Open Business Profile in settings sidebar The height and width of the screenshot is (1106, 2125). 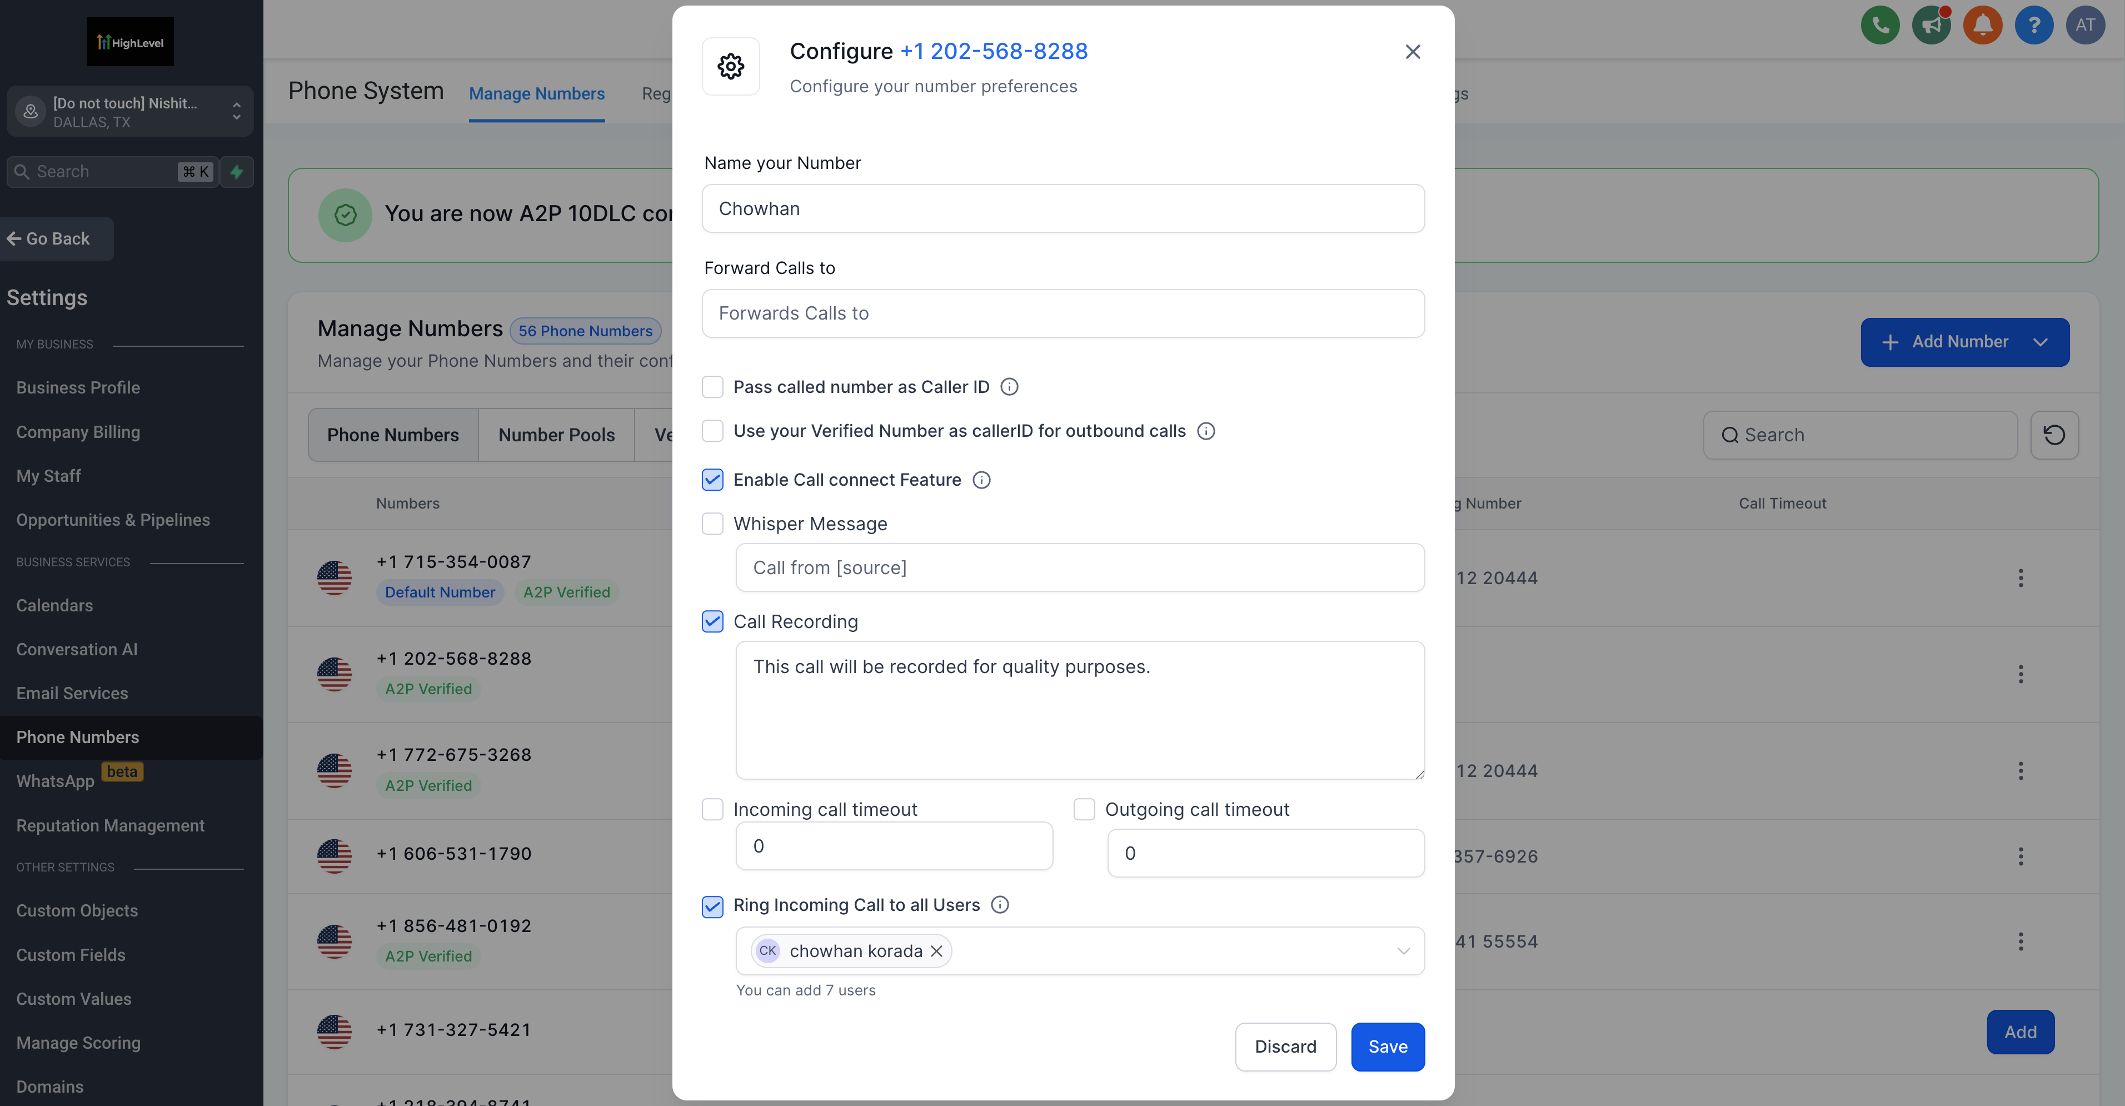pos(78,387)
